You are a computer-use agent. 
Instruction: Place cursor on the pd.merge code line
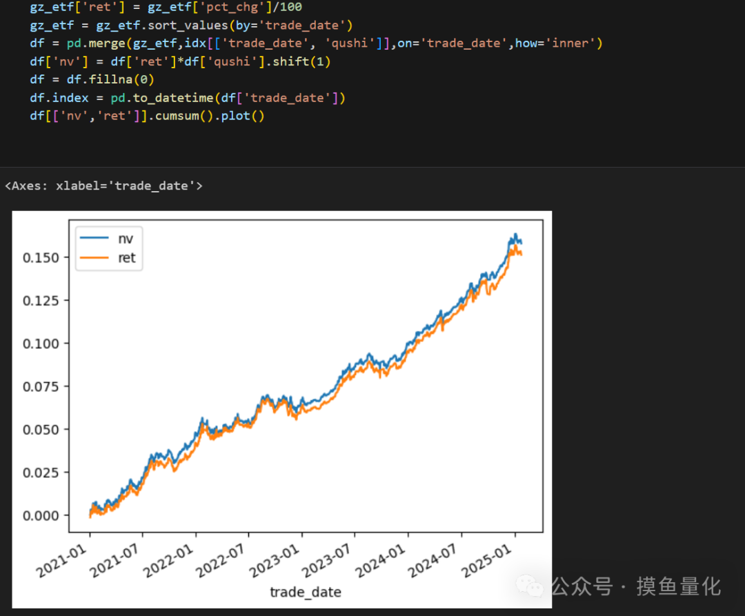click(316, 43)
